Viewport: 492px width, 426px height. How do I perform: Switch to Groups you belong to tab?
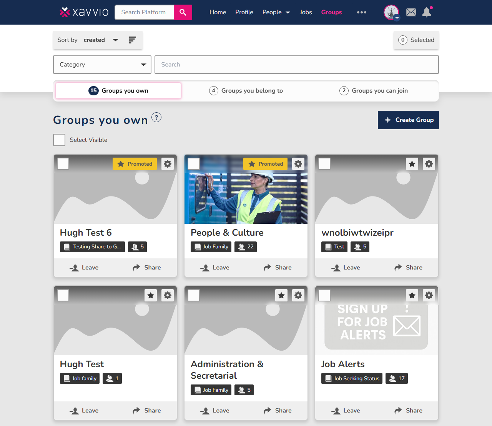click(246, 91)
